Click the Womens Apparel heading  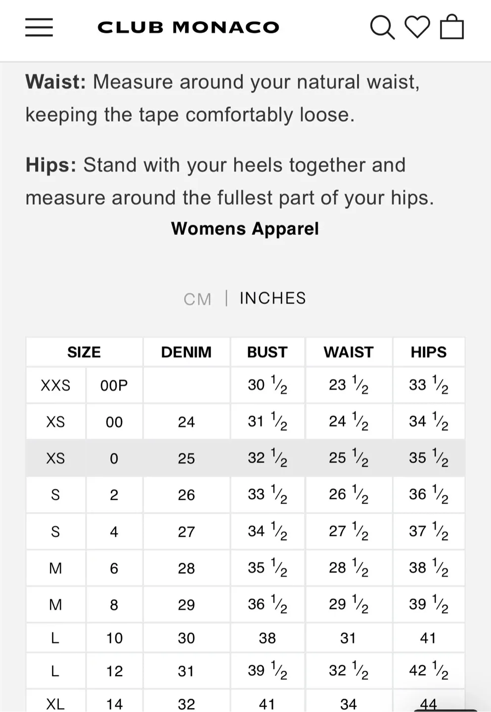coord(245,228)
